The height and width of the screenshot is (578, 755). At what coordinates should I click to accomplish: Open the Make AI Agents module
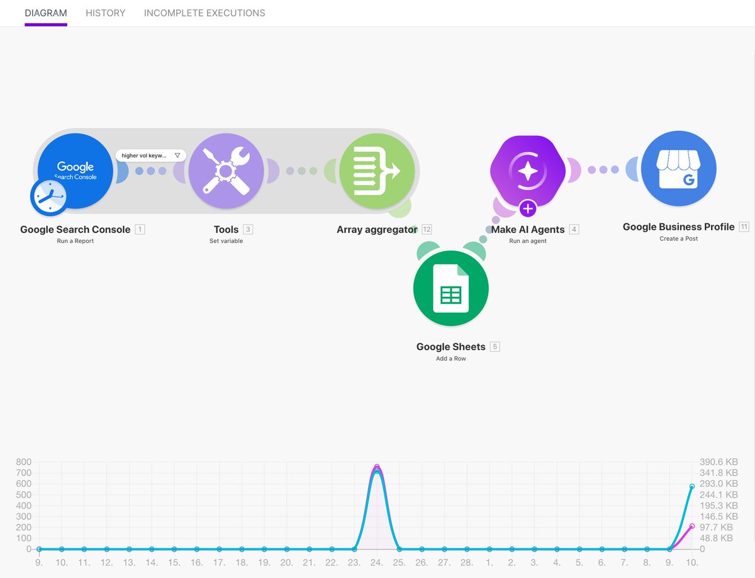tap(528, 171)
